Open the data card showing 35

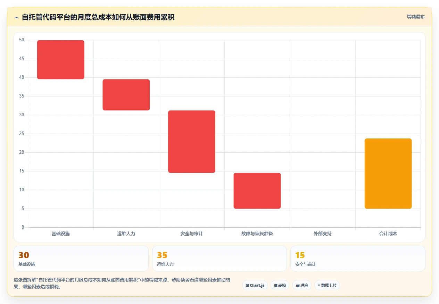219,259
